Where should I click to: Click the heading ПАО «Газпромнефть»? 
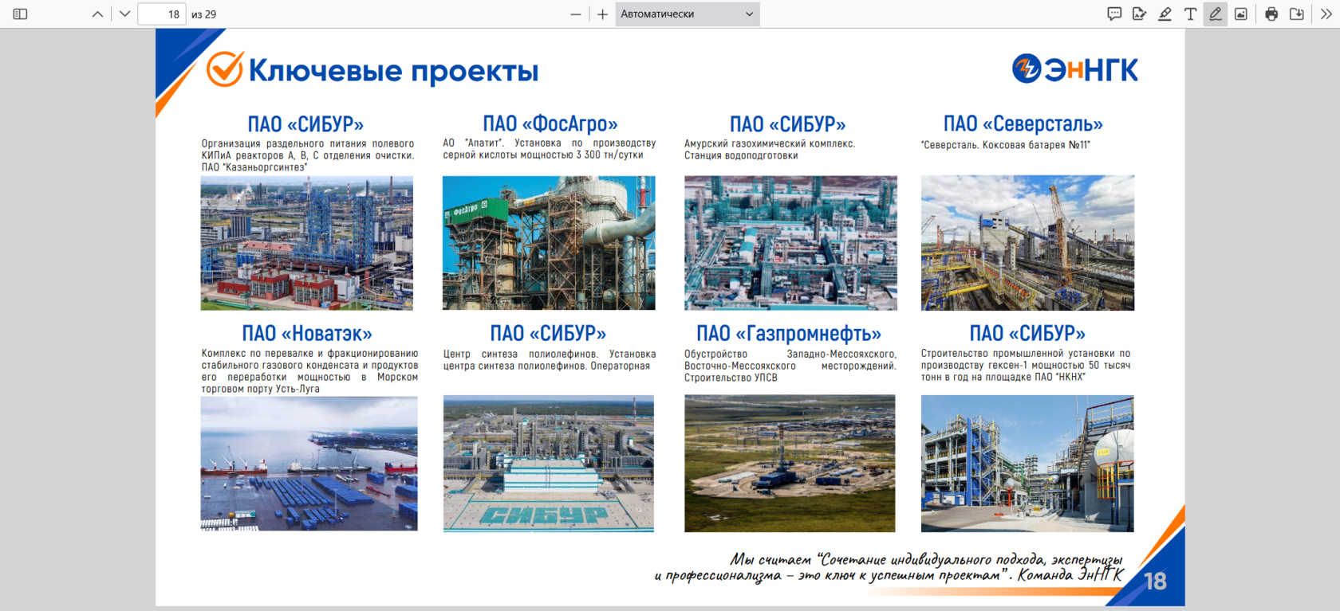pyautogui.click(x=789, y=333)
